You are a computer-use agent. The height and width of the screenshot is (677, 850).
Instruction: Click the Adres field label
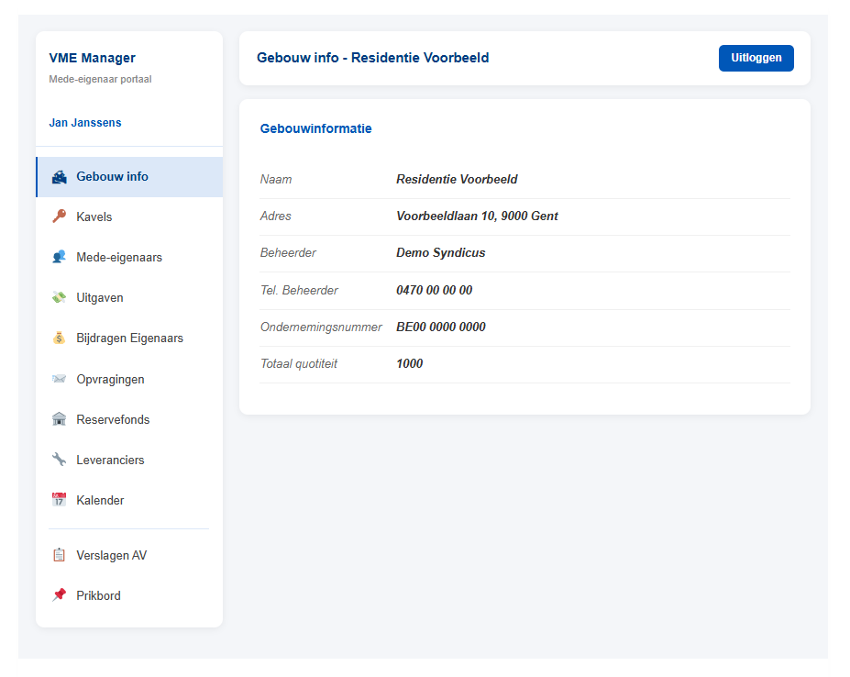pyautogui.click(x=275, y=216)
